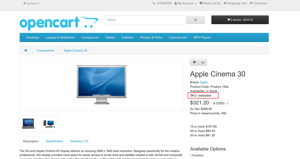Switch to the Specification tab
This screenshot has height=159, width=300.
(x=54, y=141)
